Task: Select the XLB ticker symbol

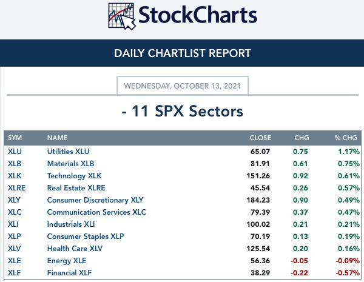Action: tap(15, 164)
